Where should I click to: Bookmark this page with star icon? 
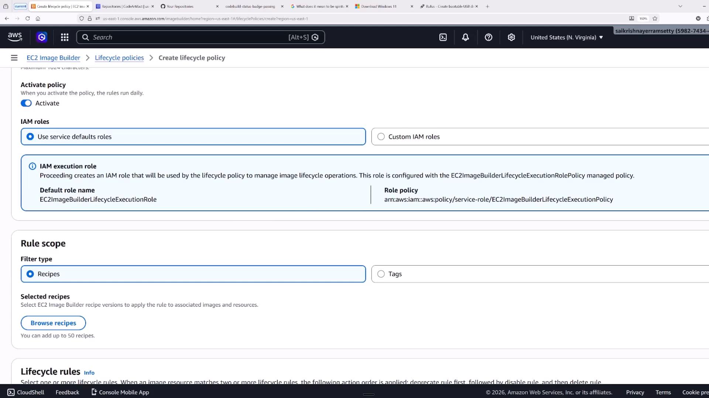click(x=655, y=18)
